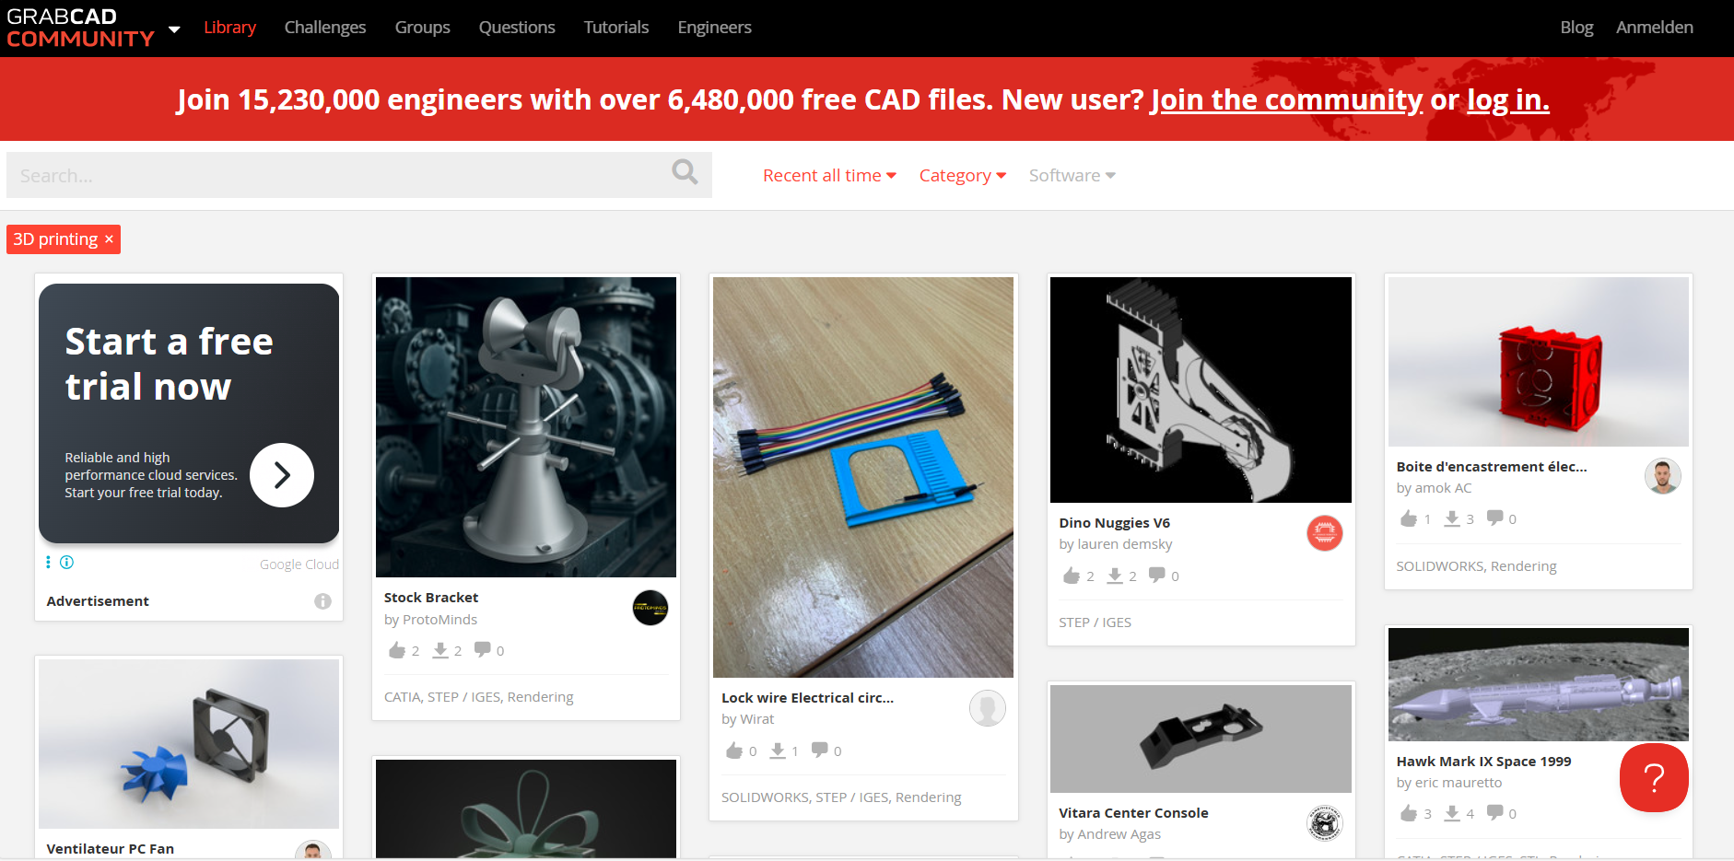Expand the GrabCAD Community logo dropdown arrow
The height and width of the screenshot is (861, 1734).
click(x=174, y=29)
